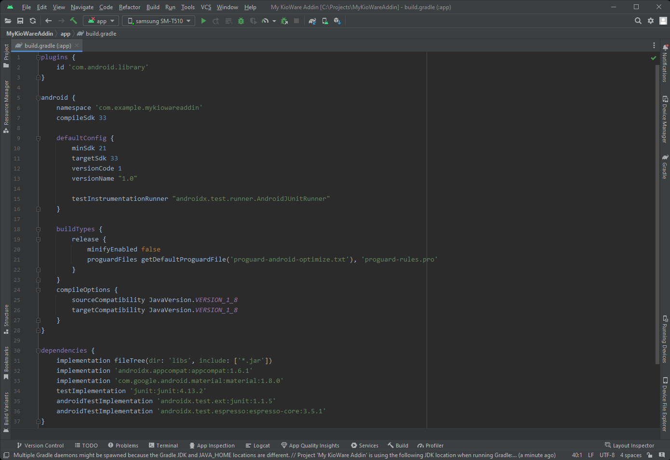Click the Make Project hammer icon
The width and height of the screenshot is (670, 460).
(x=73, y=21)
